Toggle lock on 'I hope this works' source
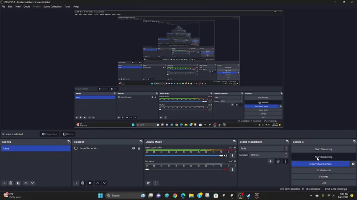This screenshot has height=200, width=357. coord(139,148)
